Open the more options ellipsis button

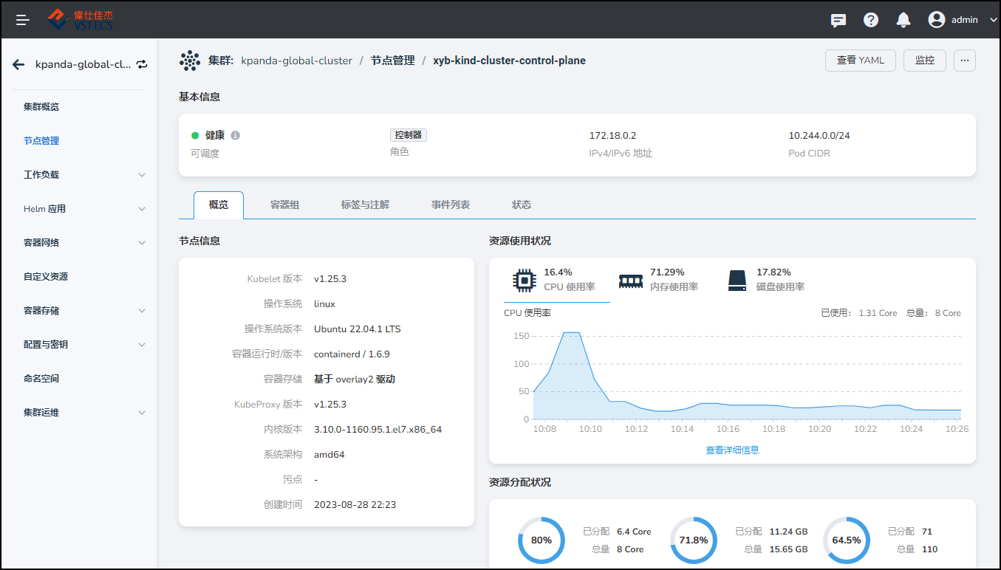[965, 61]
